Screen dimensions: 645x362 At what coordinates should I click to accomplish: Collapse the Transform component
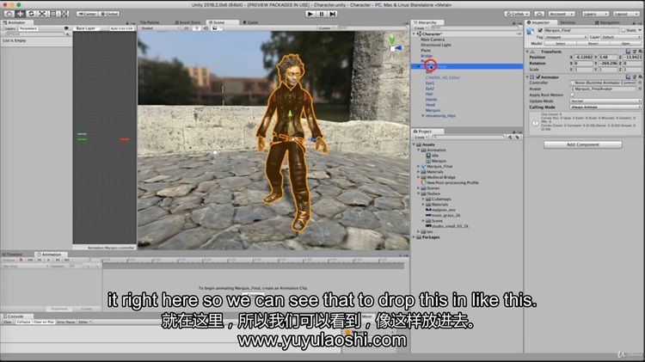tap(528, 52)
